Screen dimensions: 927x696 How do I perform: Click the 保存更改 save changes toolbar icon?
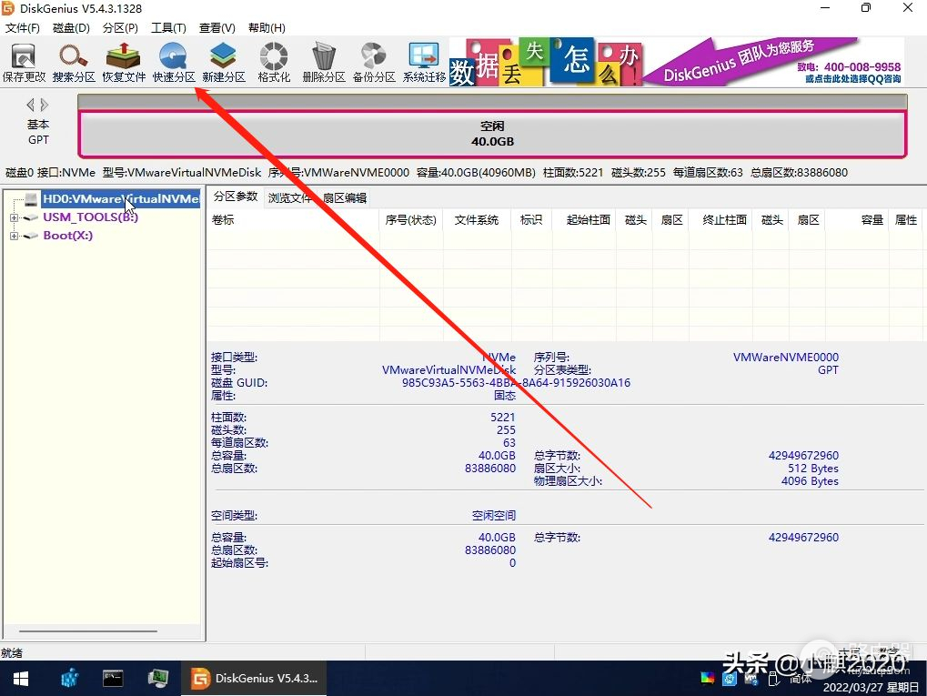tap(24, 62)
